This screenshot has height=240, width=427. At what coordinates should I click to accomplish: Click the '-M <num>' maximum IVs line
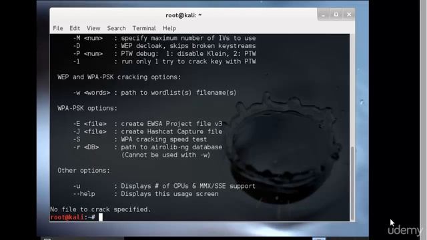(164, 38)
